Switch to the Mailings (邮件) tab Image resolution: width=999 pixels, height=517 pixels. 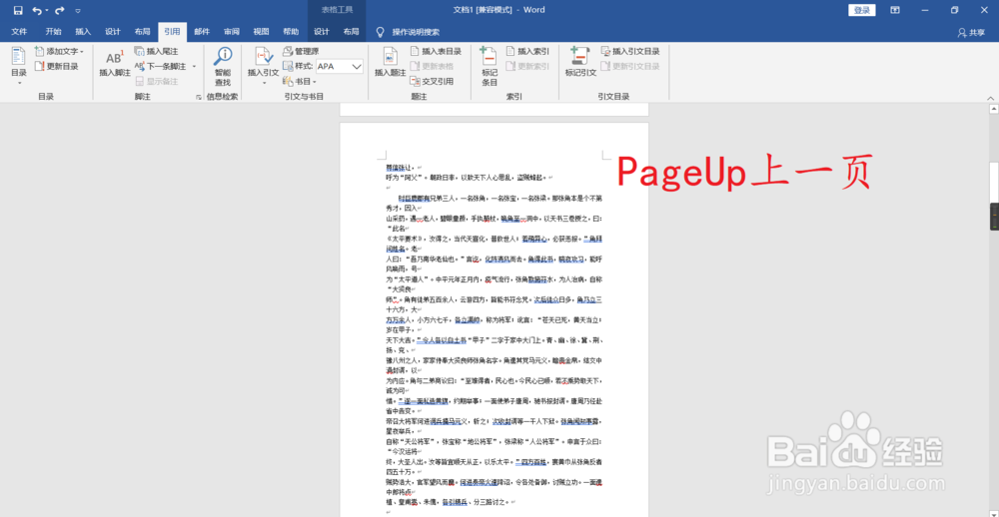[202, 32]
